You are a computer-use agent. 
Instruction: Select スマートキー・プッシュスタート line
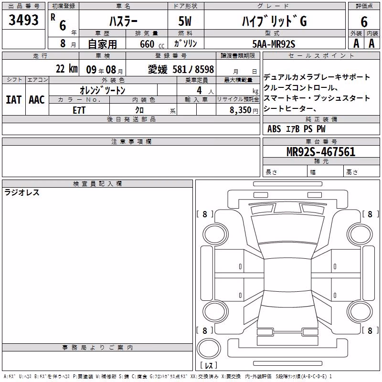(x=317, y=98)
